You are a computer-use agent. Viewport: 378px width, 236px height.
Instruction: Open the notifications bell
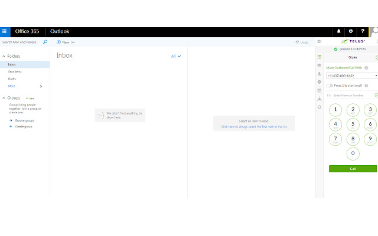(x=338, y=31)
